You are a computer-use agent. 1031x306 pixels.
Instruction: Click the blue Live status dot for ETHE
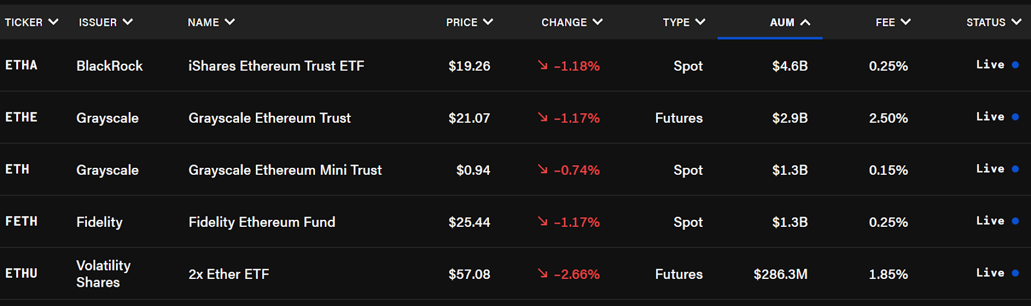1016,117
